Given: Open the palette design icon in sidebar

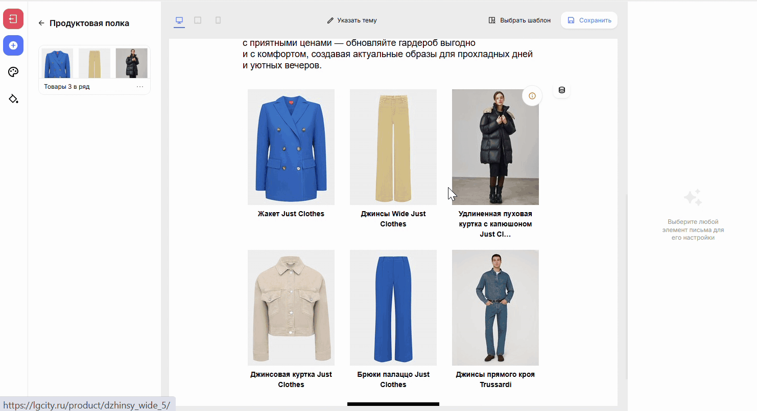Looking at the screenshot, I should (13, 72).
